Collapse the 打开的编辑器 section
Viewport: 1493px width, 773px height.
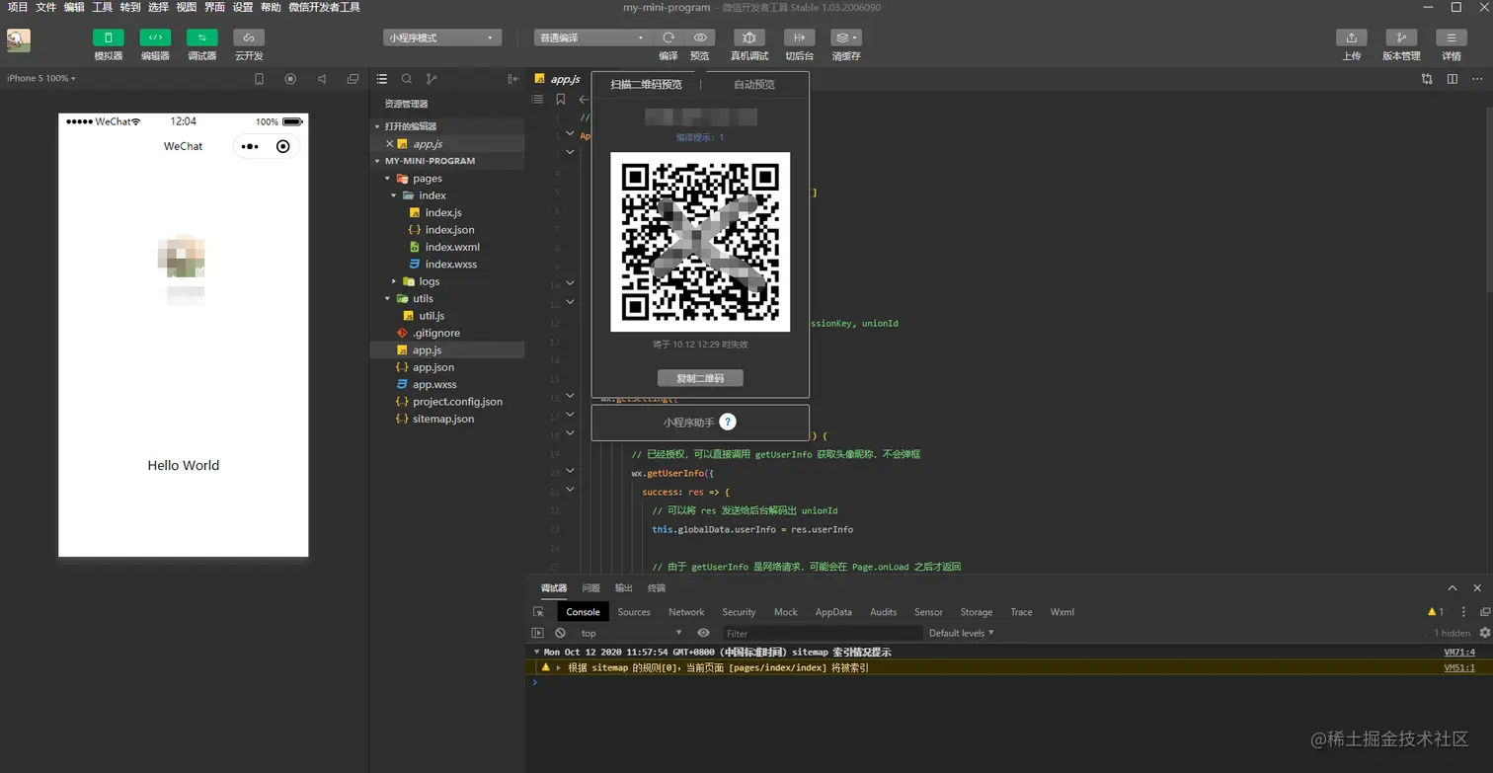(377, 126)
